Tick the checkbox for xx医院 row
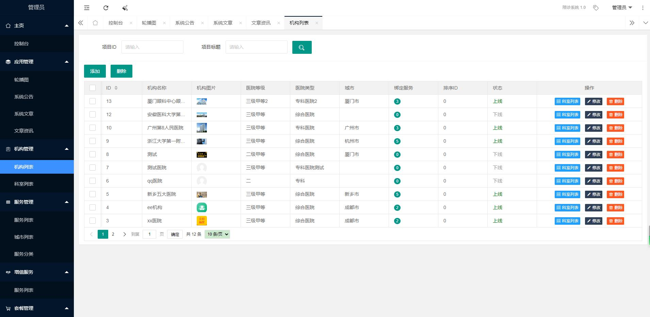 pos(93,221)
